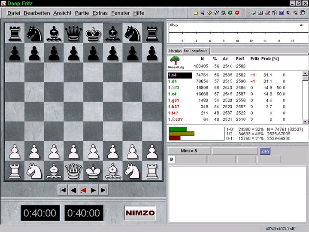
Task: Open the Extras menu
Action: coord(100,13)
